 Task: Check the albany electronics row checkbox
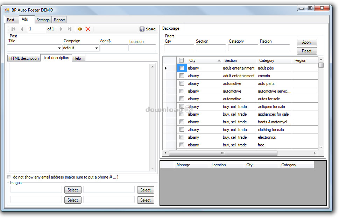182,137
